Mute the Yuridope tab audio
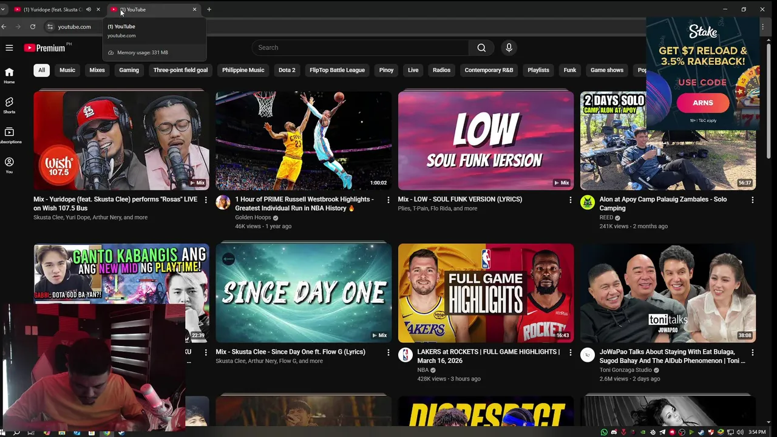This screenshot has width=777, height=437. click(x=89, y=10)
